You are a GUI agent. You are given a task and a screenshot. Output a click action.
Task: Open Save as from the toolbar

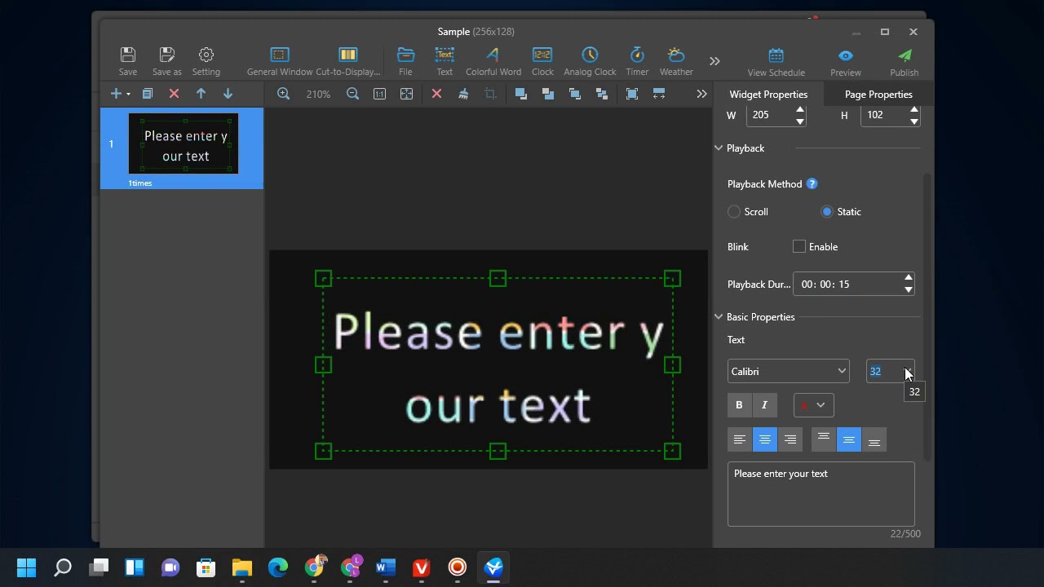[x=167, y=61]
